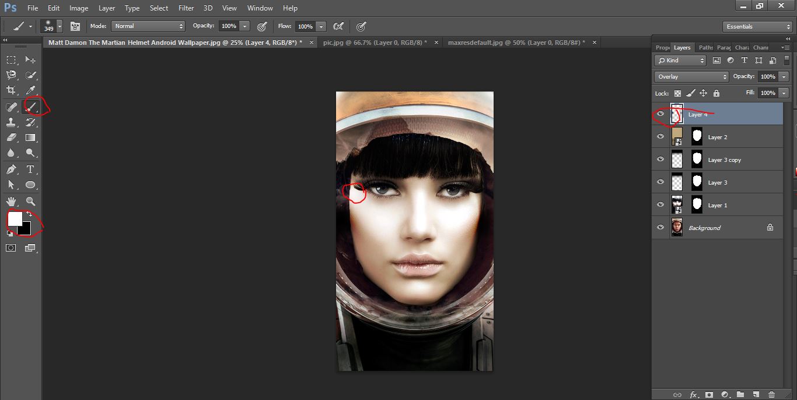This screenshot has height=400, width=797.
Task: Open the Overlay blend mode dropdown
Action: click(x=691, y=77)
